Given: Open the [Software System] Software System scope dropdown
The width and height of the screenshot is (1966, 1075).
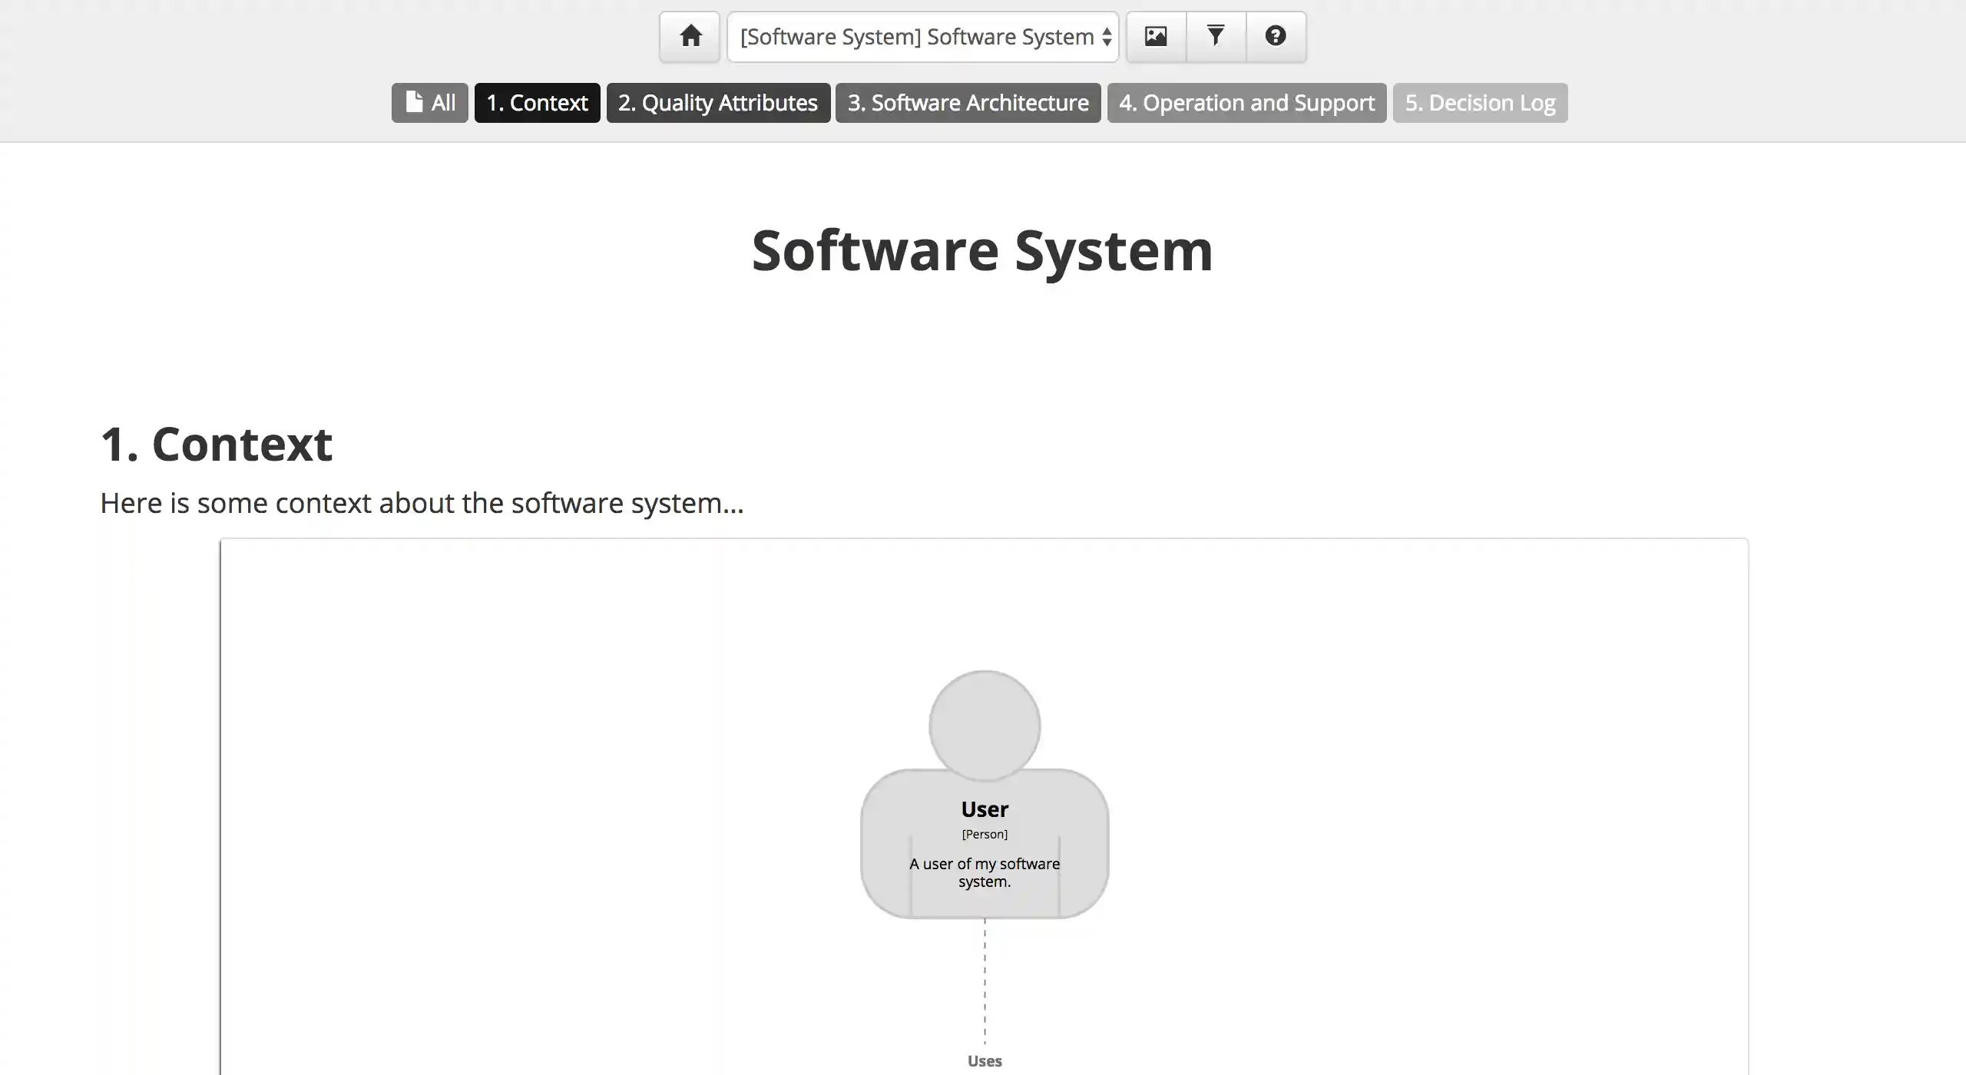Looking at the screenshot, I should click(x=921, y=36).
